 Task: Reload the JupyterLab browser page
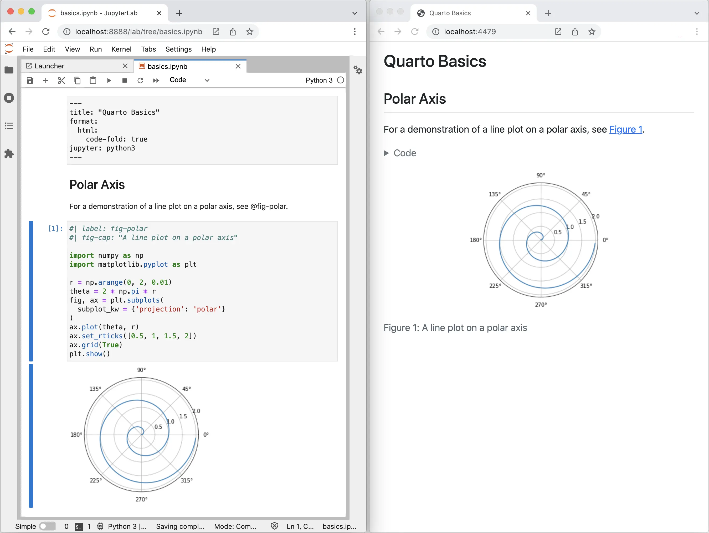point(46,32)
